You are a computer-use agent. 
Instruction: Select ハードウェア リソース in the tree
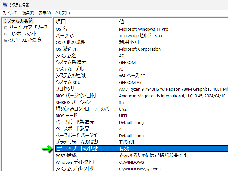(28, 28)
